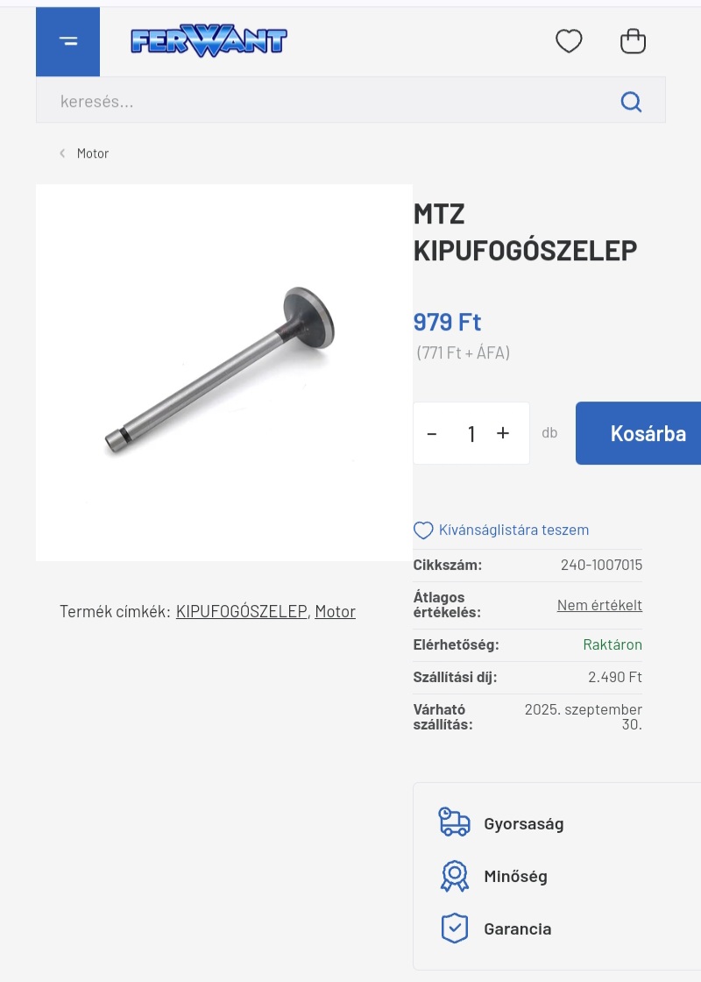
Task: Click the Ferwant logo
Action: (209, 41)
